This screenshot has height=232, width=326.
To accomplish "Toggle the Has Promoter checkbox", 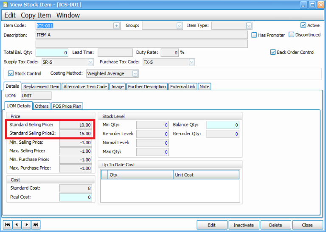I will click(254, 35).
